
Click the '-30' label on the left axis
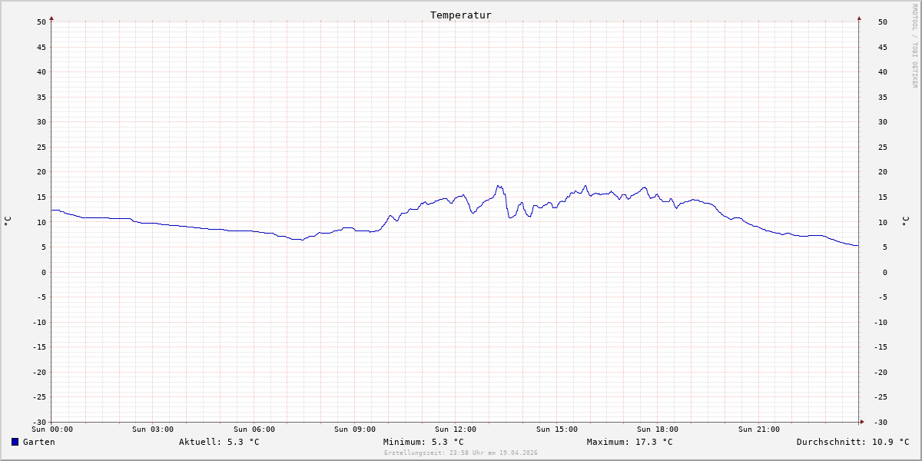point(39,423)
